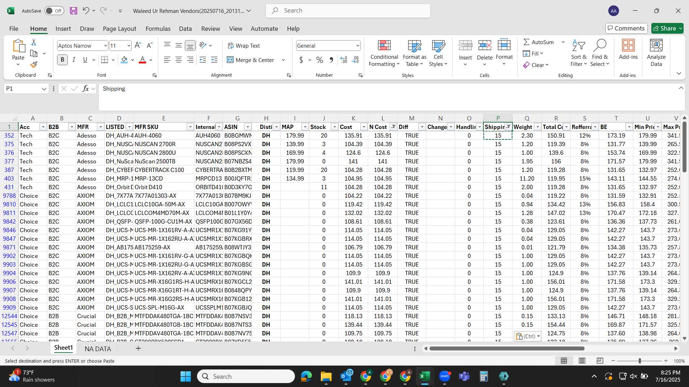Open filter dropdown on MFR column

[100, 127]
